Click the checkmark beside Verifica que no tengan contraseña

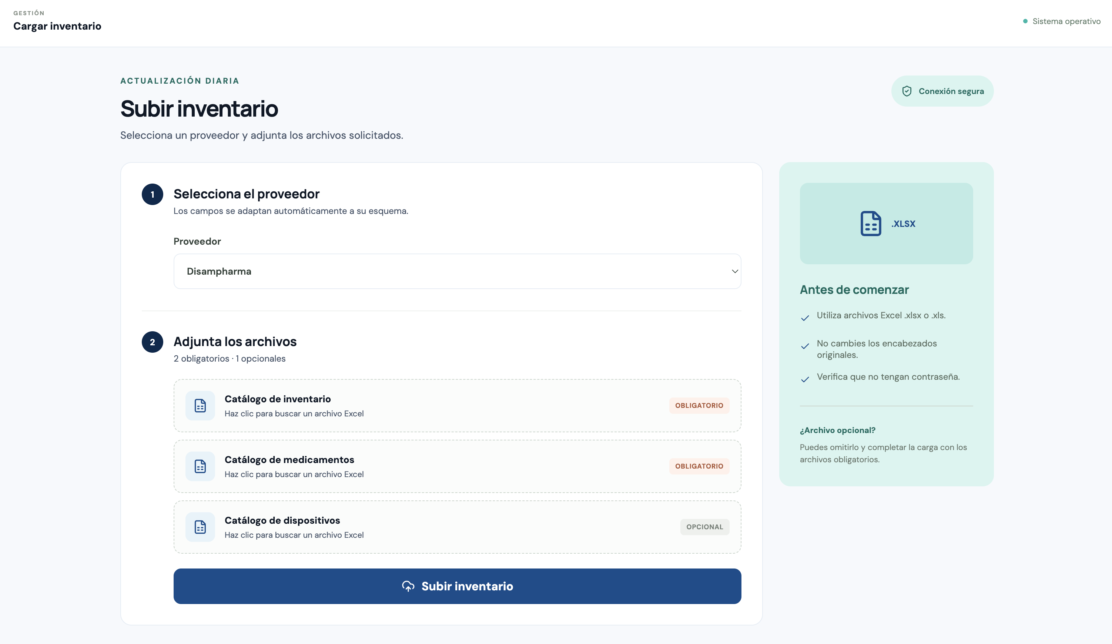805,379
